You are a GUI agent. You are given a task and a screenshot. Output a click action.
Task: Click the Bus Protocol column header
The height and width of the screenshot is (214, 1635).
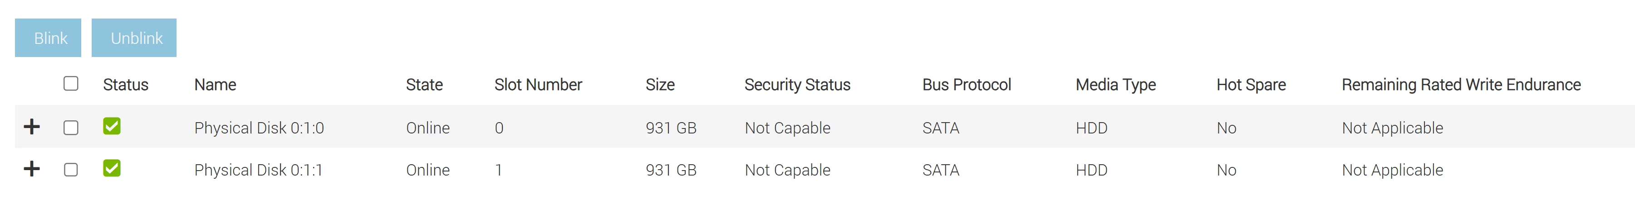(967, 85)
